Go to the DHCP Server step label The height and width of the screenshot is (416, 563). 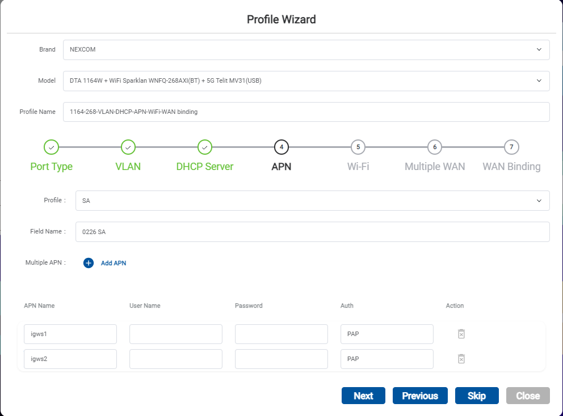coord(205,167)
